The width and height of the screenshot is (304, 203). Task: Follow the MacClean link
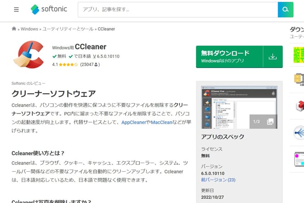click(161, 122)
